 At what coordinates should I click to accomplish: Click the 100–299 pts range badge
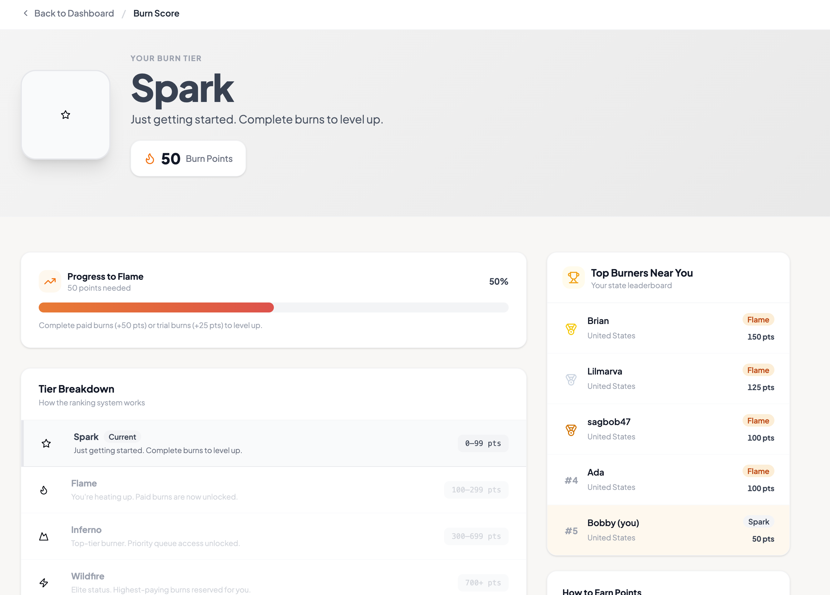pos(476,490)
